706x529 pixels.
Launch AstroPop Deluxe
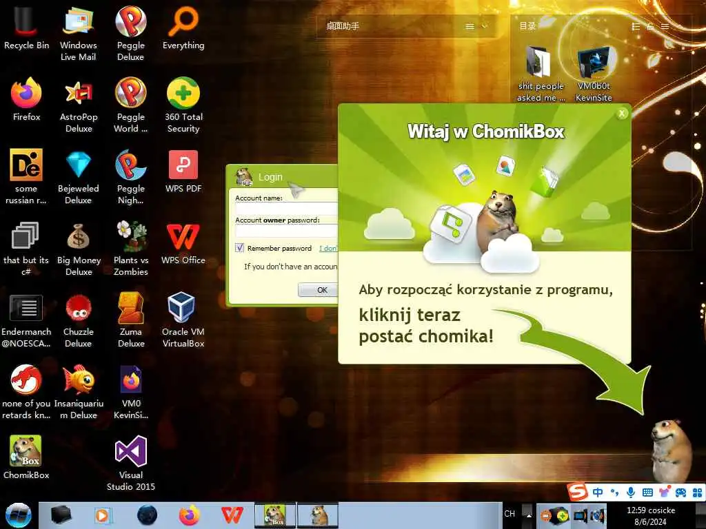click(x=79, y=105)
